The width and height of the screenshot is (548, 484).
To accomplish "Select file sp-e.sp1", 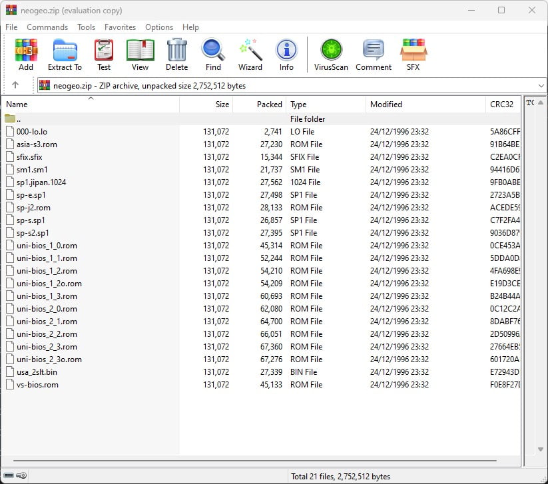I will [31, 194].
